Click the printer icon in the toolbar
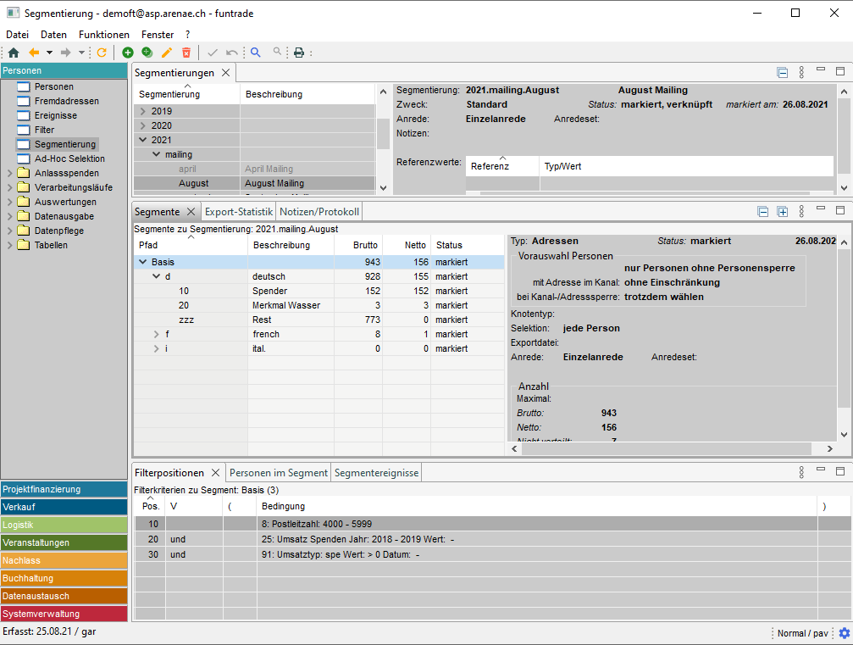853x645 pixels. tap(299, 53)
